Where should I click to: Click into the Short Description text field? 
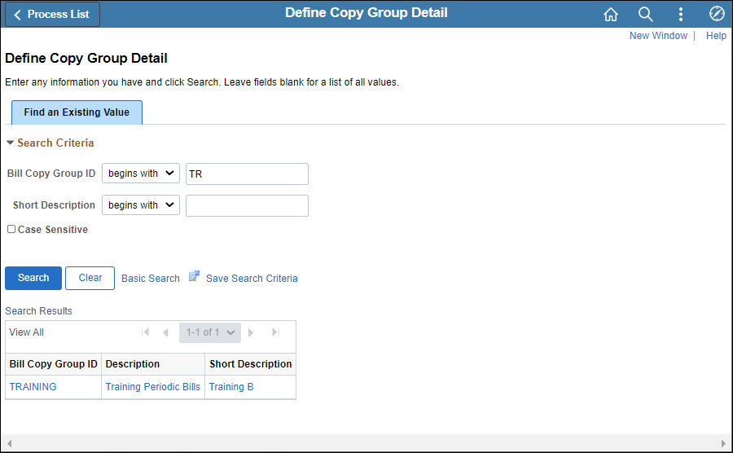(x=247, y=205)
